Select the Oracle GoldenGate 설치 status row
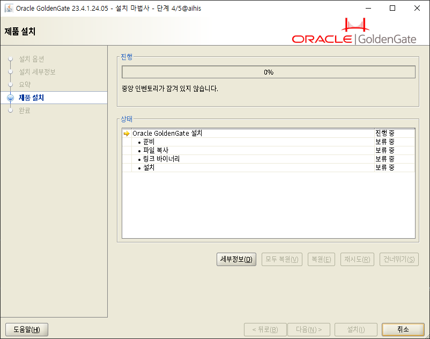Image resolution: width=430 pixels, height=339 pixels. (269, 134)
